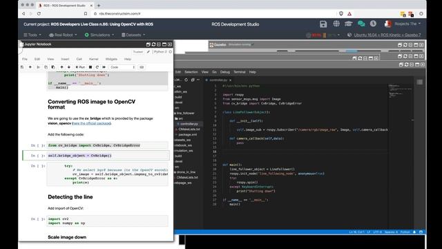Screen dimensions: 442x249
Task: Follow the 'here the official package' link
Action: click(92, 123)
